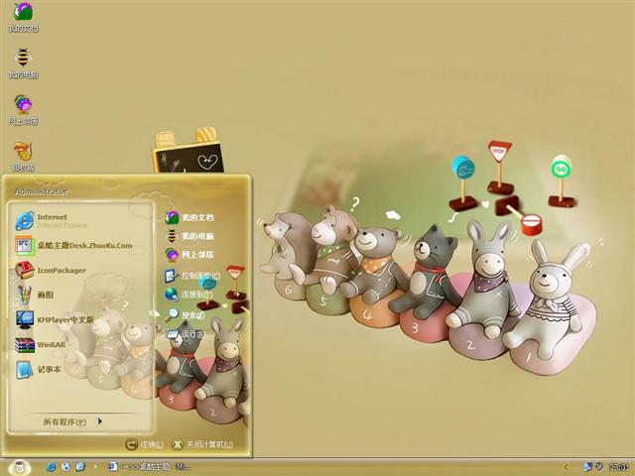Click the Log Off (注销) button
Screen dimensions: 635x476
tap(145, 444)
